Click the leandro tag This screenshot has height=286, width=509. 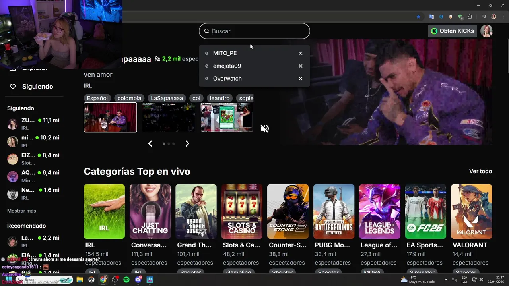220,98
